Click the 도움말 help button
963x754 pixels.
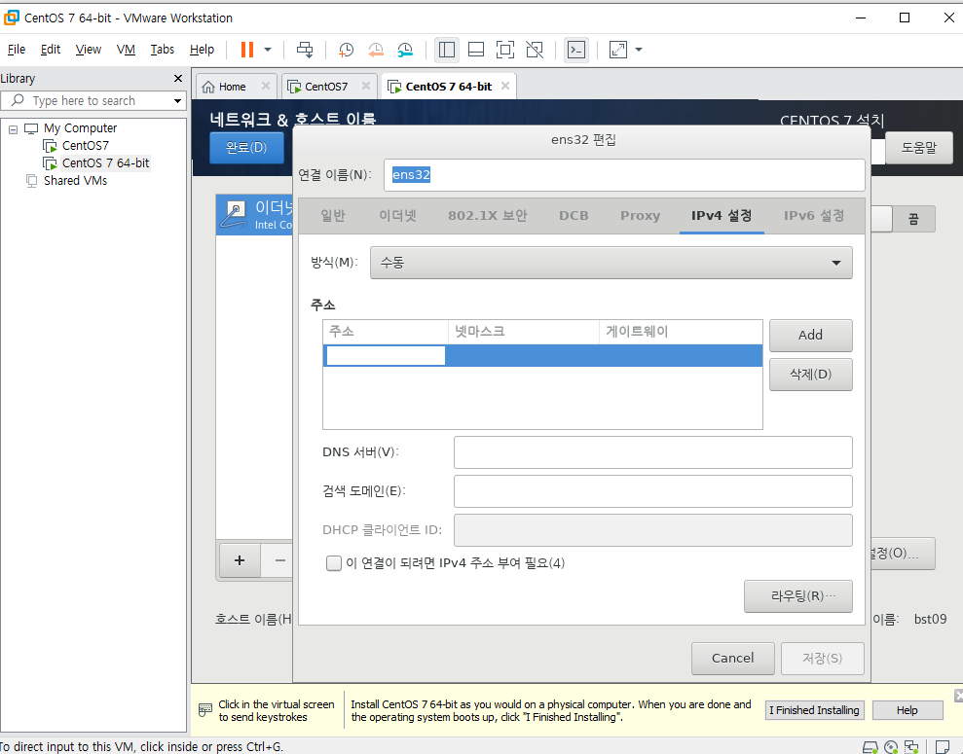pyautogui.click(x=919, y=148)
